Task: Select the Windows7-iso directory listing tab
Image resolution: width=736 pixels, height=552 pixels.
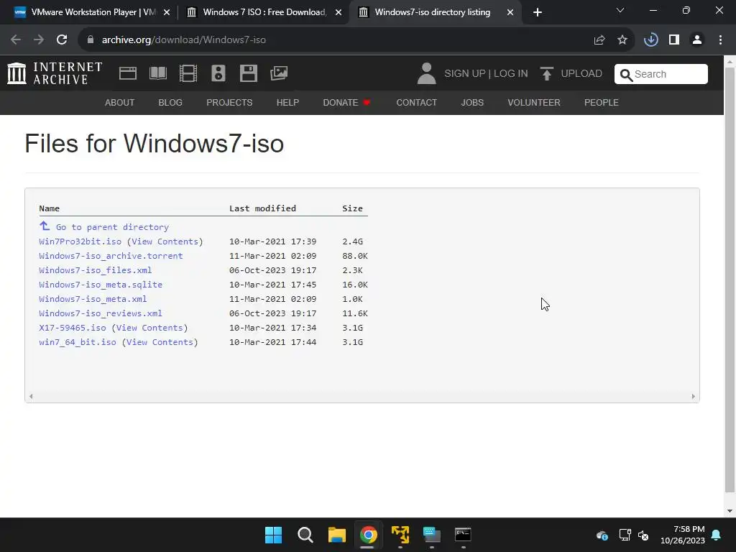Action: coord(435,12)
